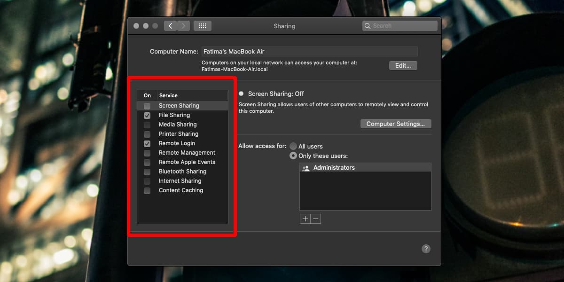The height and width of the screenshot is (282, 564).
Task: Click the Administrators group icon
Action: (x=306, y=168)
